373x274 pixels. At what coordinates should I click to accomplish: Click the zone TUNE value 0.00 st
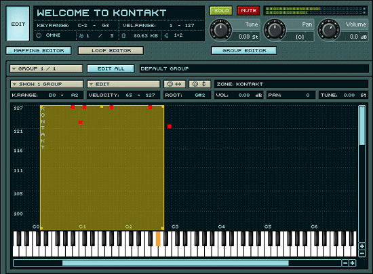[355, 95]
